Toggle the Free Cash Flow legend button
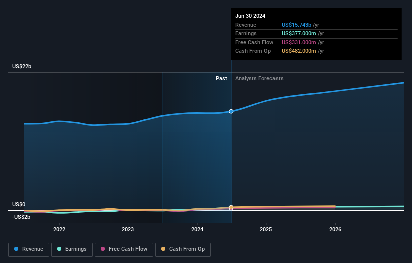Screen dimensions: 412x263 [124, 249]
